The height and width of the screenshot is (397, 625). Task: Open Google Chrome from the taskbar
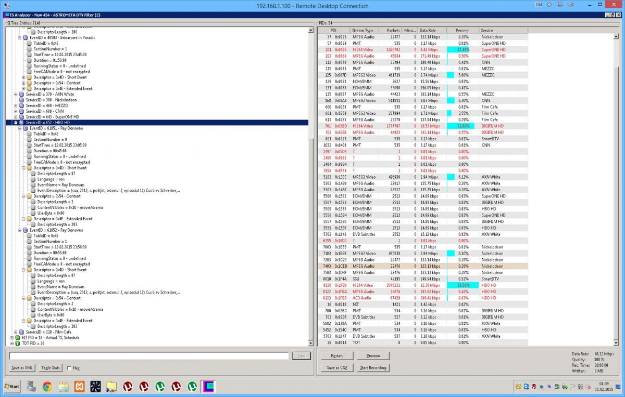coord(47,386)
